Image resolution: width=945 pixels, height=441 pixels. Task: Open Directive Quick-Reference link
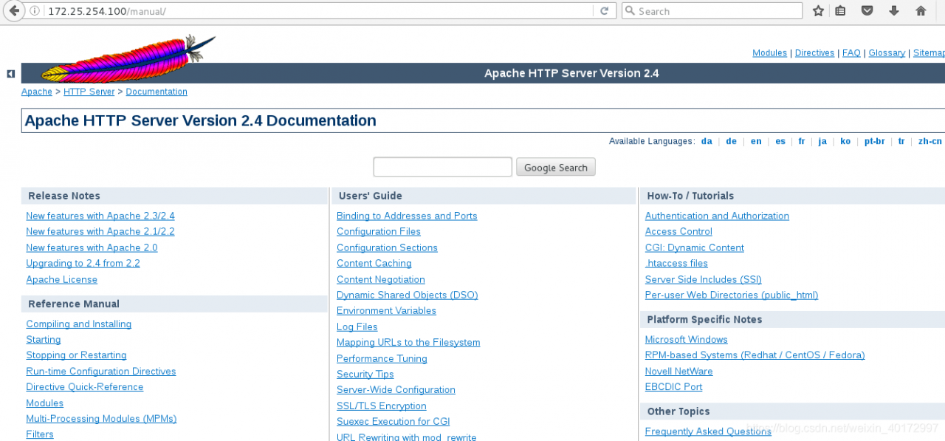pos(85,387)
